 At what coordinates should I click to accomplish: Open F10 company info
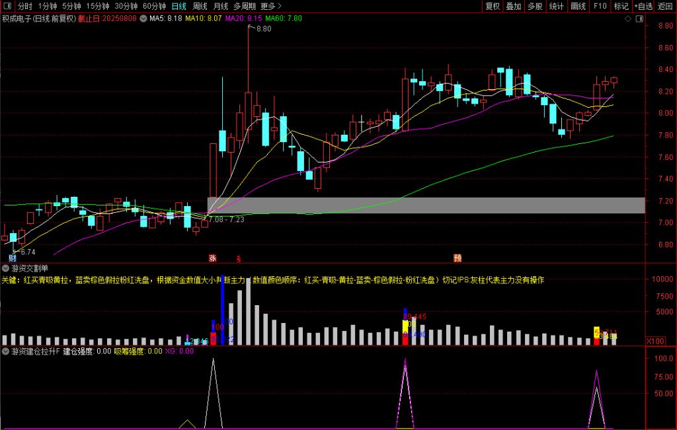click(600, 6)
